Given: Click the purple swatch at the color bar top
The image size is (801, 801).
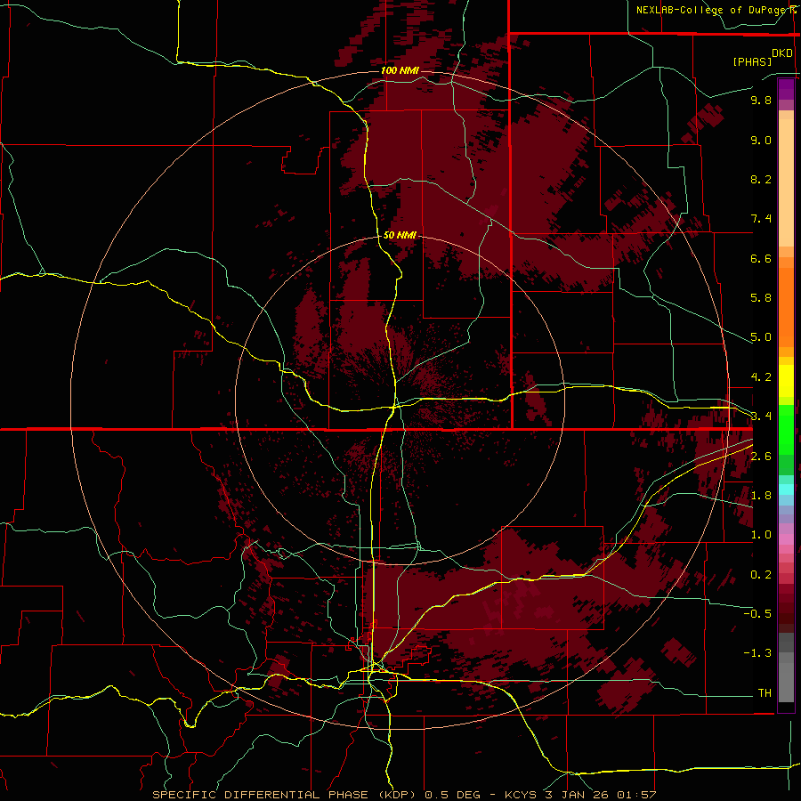Looking at the screenshot, I should (786, 89).
